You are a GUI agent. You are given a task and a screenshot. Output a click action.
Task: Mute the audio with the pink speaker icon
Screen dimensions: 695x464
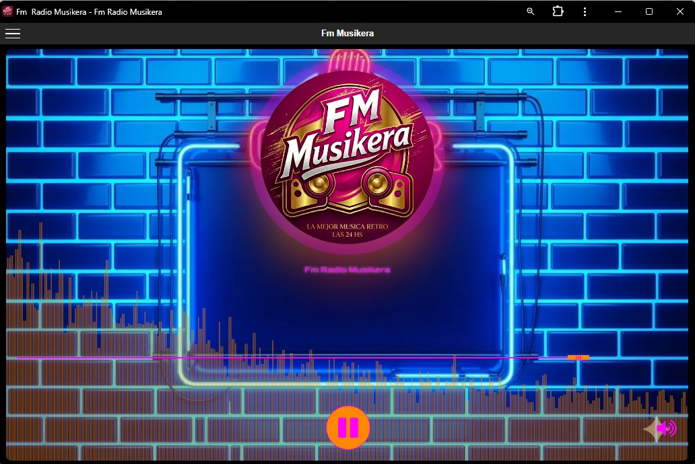pyautogui.click(x=667, y=428)
